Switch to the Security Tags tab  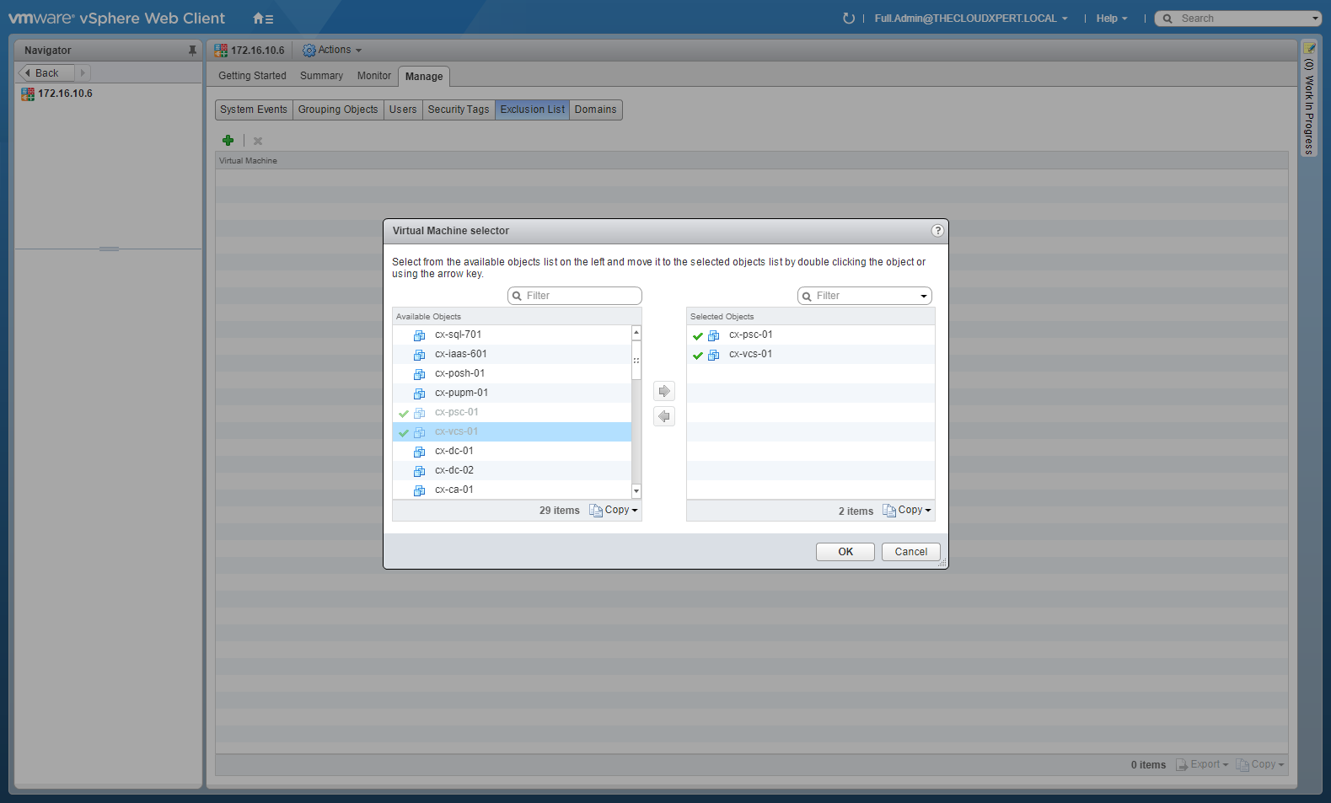pos(458,110)
